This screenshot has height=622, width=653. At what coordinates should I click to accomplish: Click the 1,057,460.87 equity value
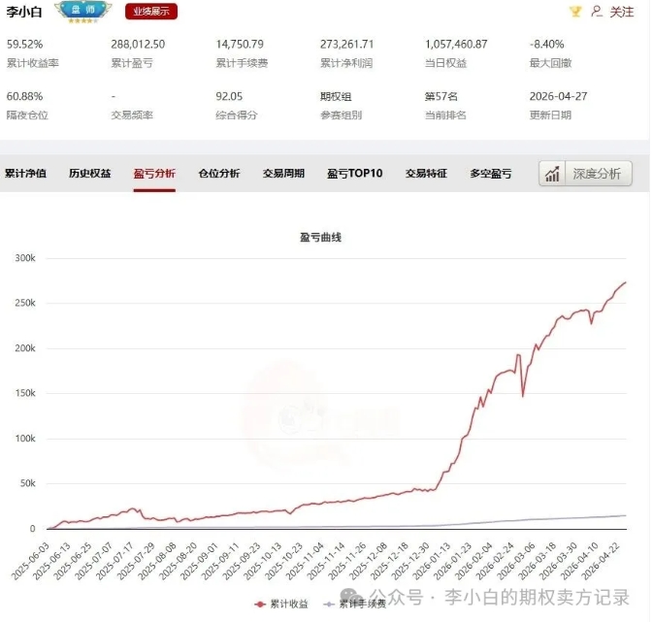coord(456,45)
